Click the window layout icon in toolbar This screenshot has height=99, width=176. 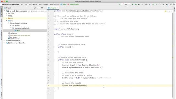(171, 4)
